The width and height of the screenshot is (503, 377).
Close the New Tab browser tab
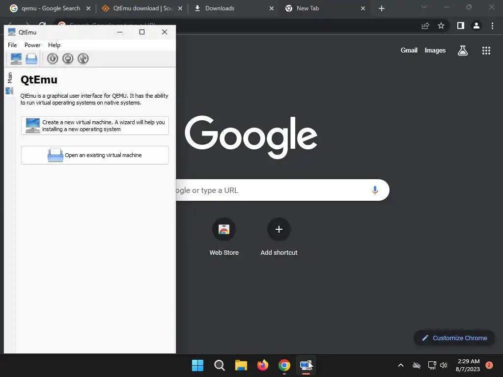click(363, 8)
